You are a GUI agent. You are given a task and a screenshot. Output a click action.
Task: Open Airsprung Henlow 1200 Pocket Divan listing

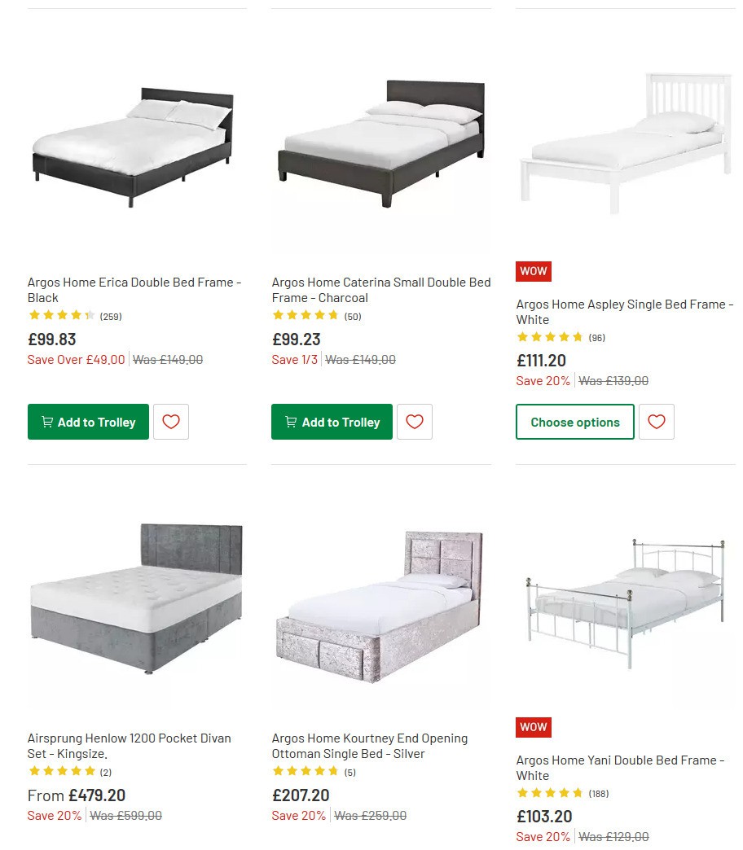129,746
